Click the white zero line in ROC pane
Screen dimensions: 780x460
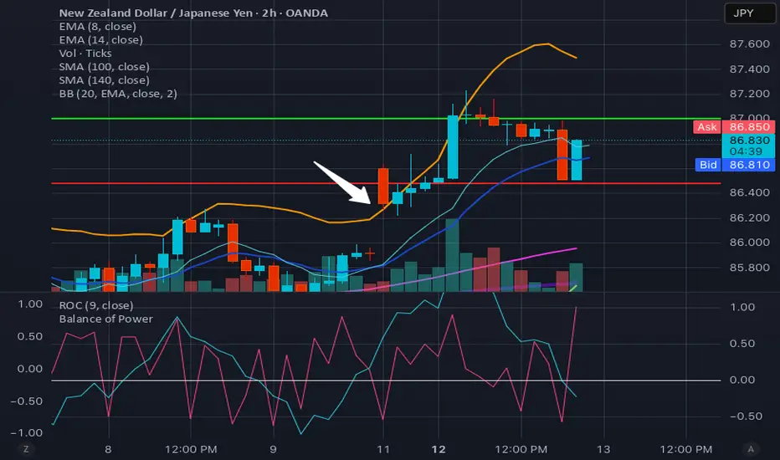pos(386,381)
